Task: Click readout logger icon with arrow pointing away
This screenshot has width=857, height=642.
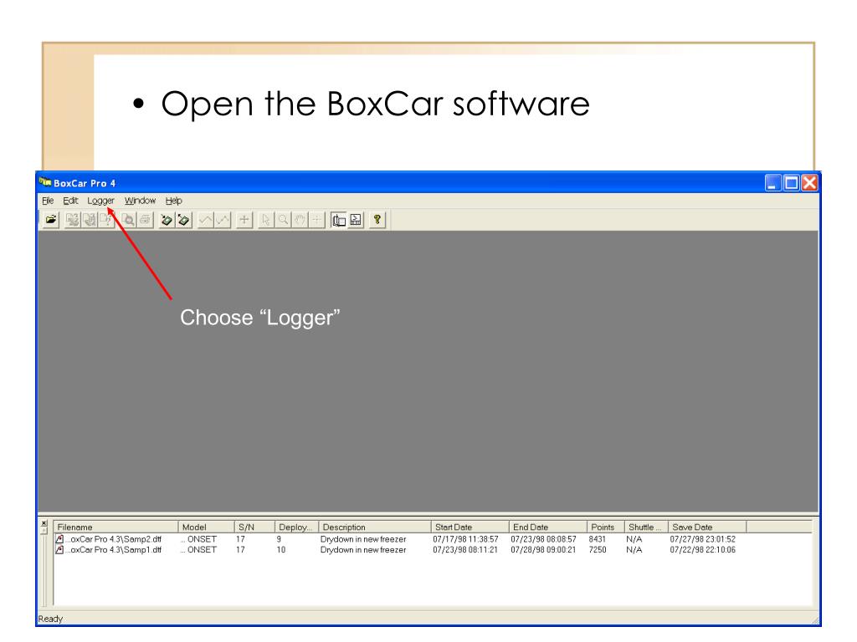Action: (183, 220)
